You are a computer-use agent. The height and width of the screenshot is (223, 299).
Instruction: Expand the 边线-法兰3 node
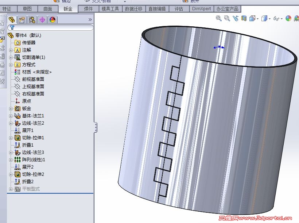(x=11, y=152)
